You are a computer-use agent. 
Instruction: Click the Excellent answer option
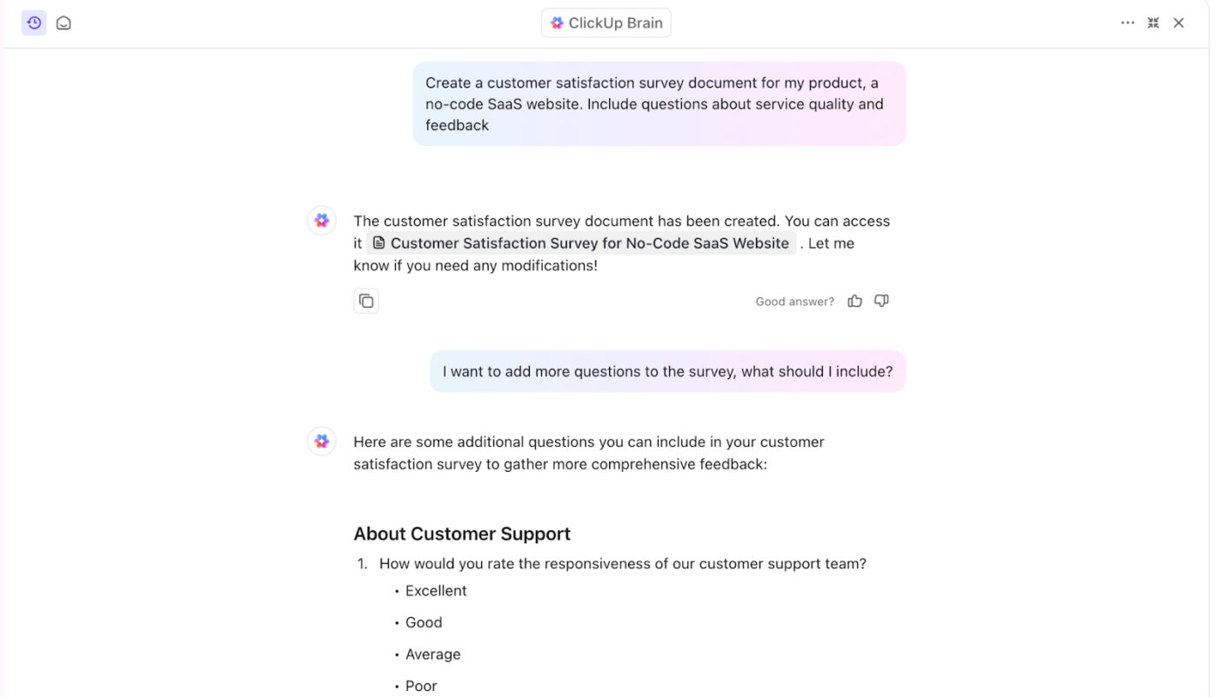click(436, 591)
